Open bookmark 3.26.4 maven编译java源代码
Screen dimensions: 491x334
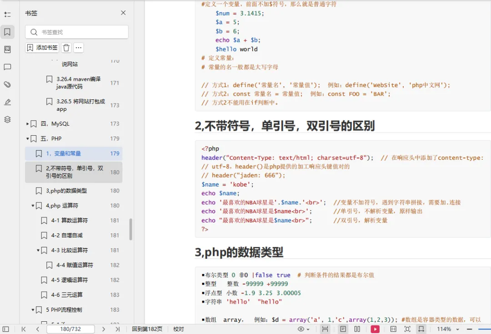[x=78, y=83]
